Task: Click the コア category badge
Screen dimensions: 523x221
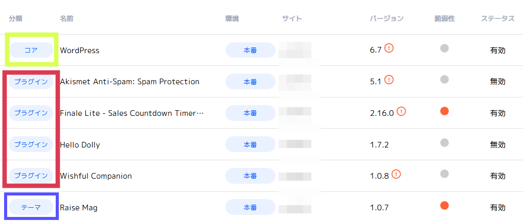Action: (x=31, y=50)
